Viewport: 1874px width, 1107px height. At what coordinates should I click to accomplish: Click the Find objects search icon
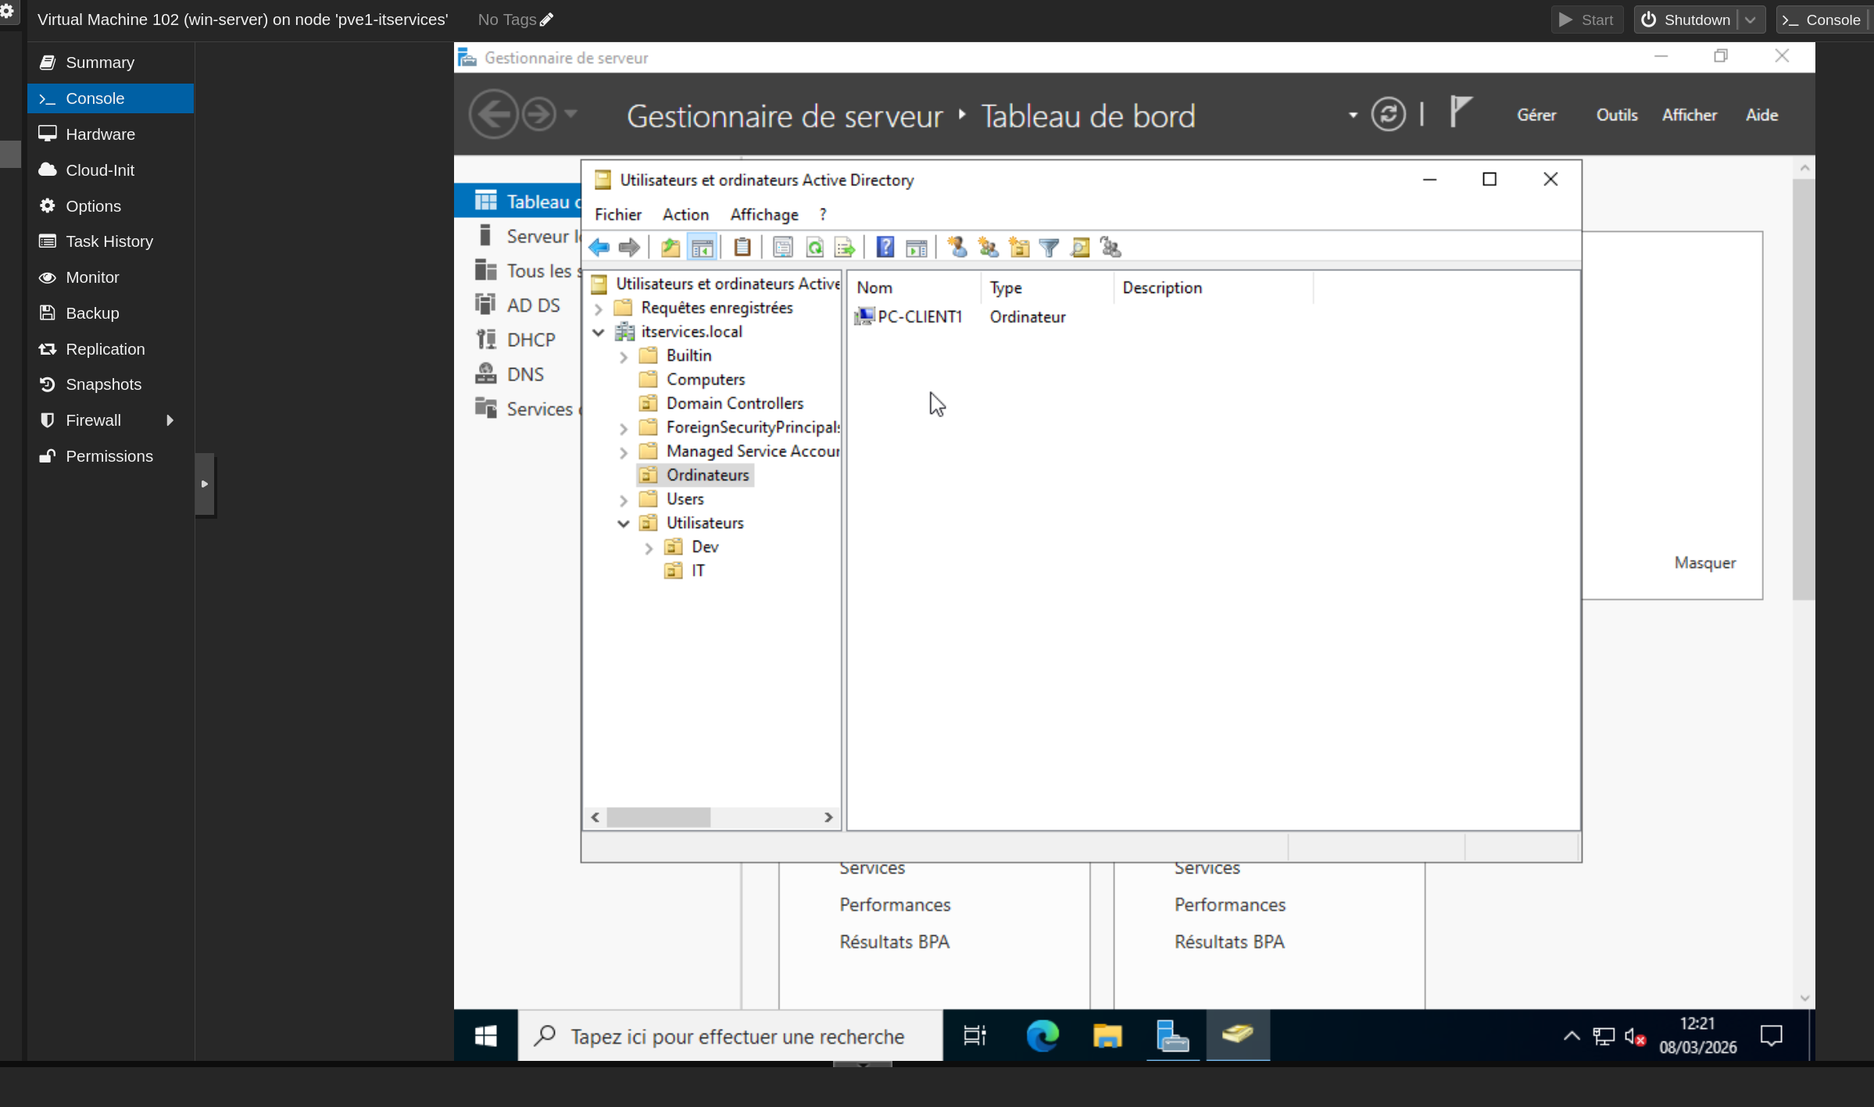tap(1080, 248)
